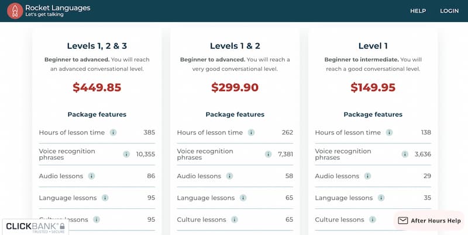Click info icon beside Language lessons in Levels 1, 2 & 3
This screenshot has width=468, height=235.
point(105,198)
